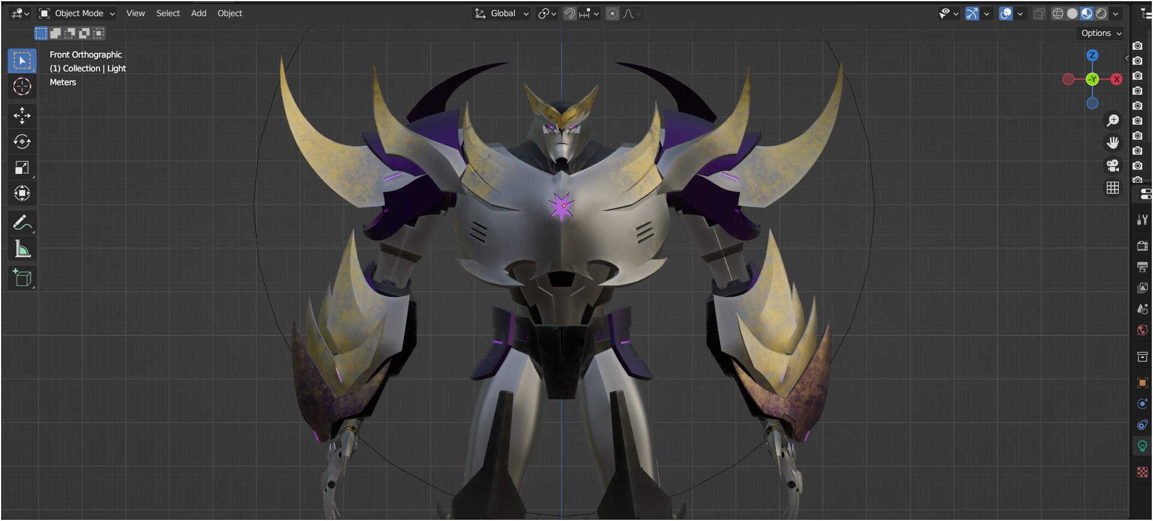Click the bottom Z-axis gizmo handle
Viewport: 1153px width, 521px height.
click(x=1092, y=103)
